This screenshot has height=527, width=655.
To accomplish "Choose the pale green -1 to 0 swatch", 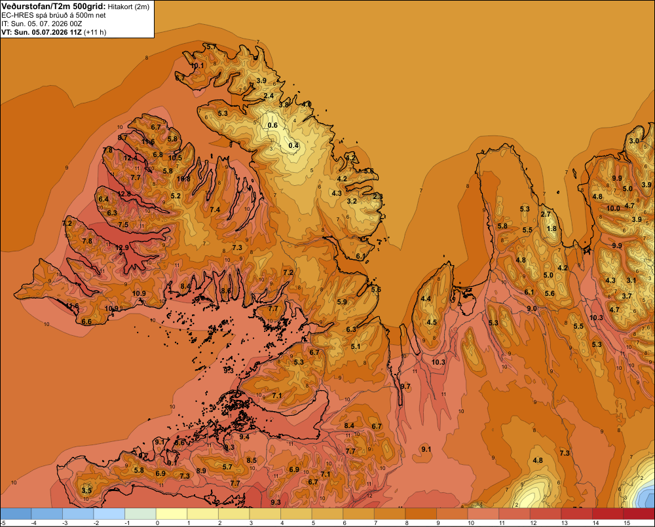I will point(140,514).
